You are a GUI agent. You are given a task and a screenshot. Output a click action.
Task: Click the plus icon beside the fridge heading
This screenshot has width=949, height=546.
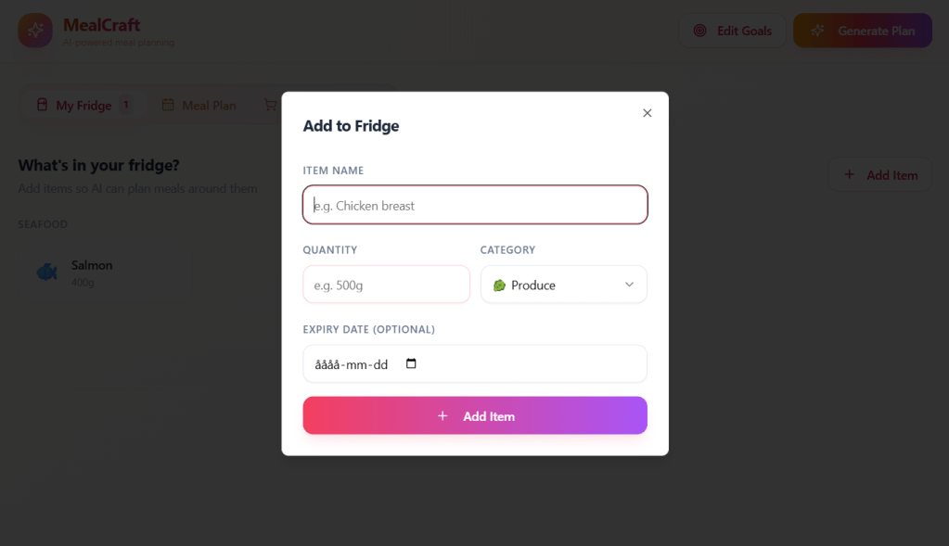point(849,175)
